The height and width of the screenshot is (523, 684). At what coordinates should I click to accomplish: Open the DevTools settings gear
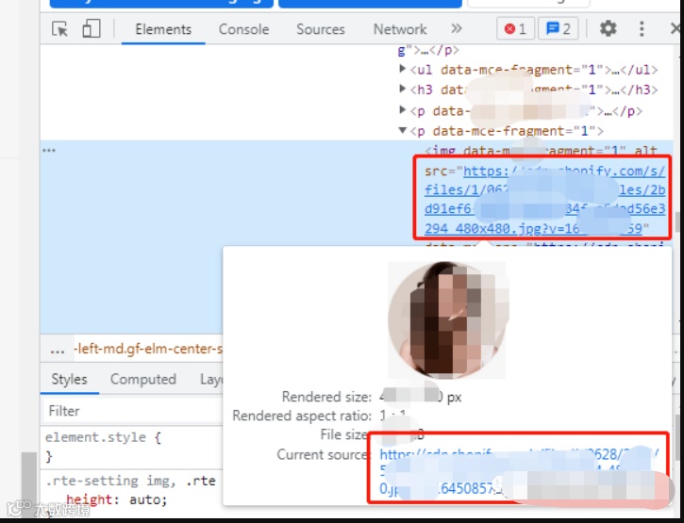pos(608,29)
